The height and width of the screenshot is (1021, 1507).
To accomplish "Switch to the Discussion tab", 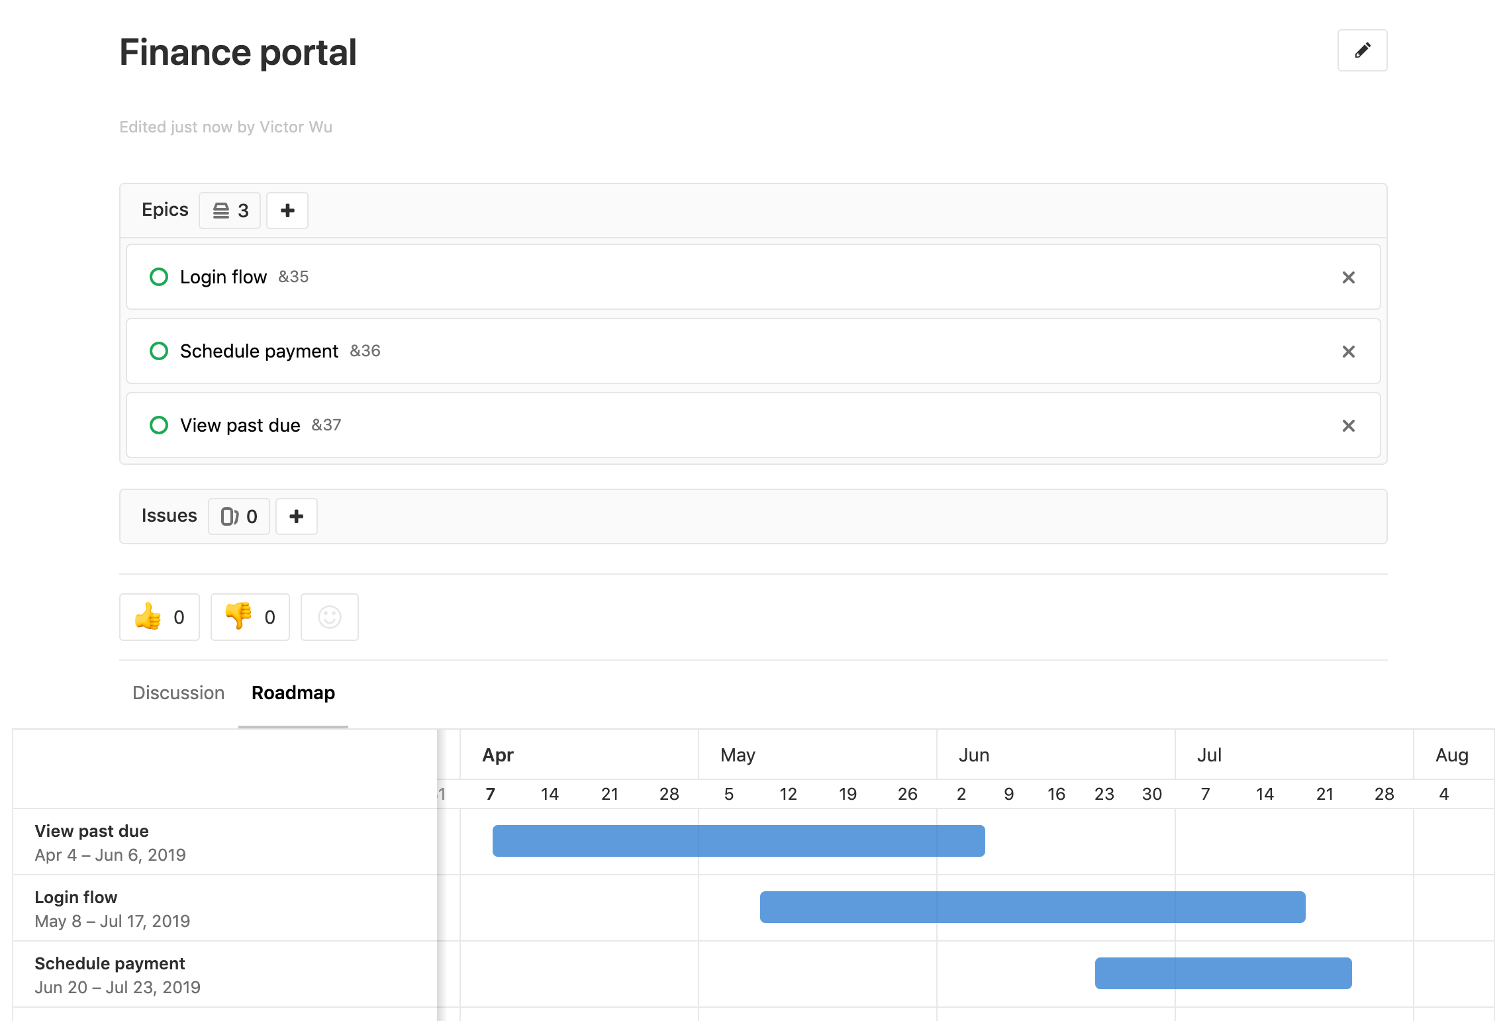I will click(177, 692).
